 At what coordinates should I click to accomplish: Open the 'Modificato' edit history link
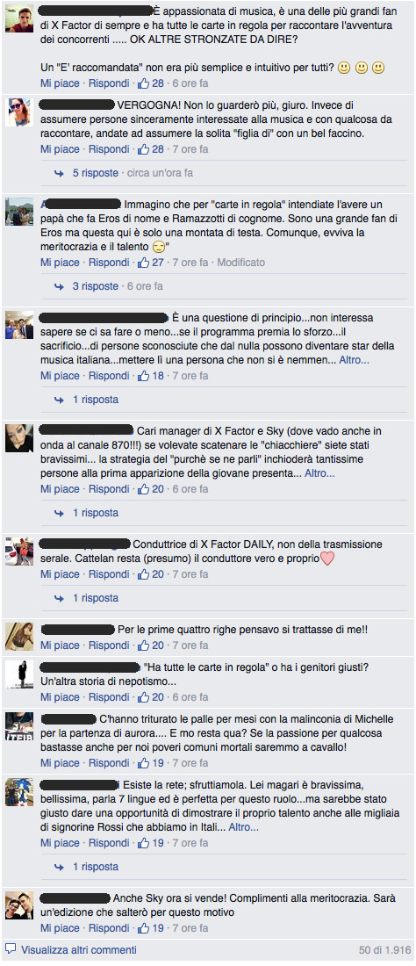241,263
